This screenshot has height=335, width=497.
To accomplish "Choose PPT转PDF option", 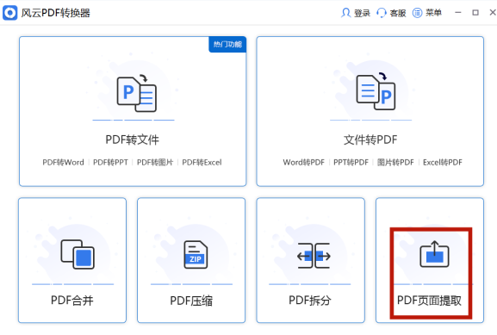I will tap(351, 162).
